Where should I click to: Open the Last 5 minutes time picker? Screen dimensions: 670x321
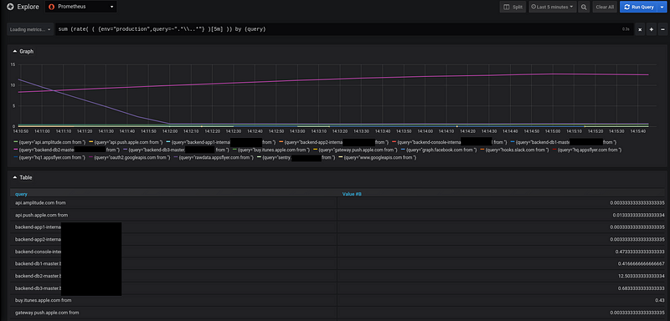(x=553, y=7)
